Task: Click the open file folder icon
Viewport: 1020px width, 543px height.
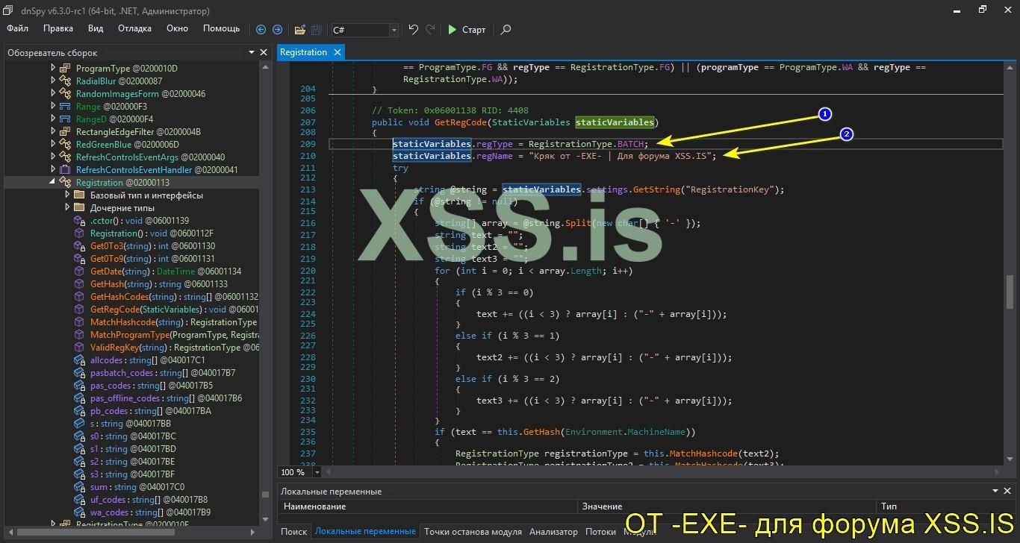Action: [x=299, y=30]
